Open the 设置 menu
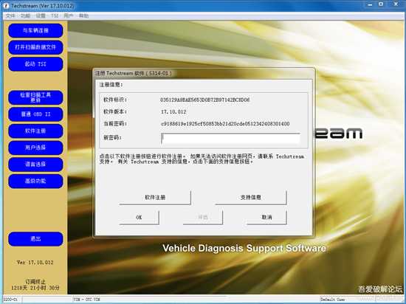 (x=41, y=15)
